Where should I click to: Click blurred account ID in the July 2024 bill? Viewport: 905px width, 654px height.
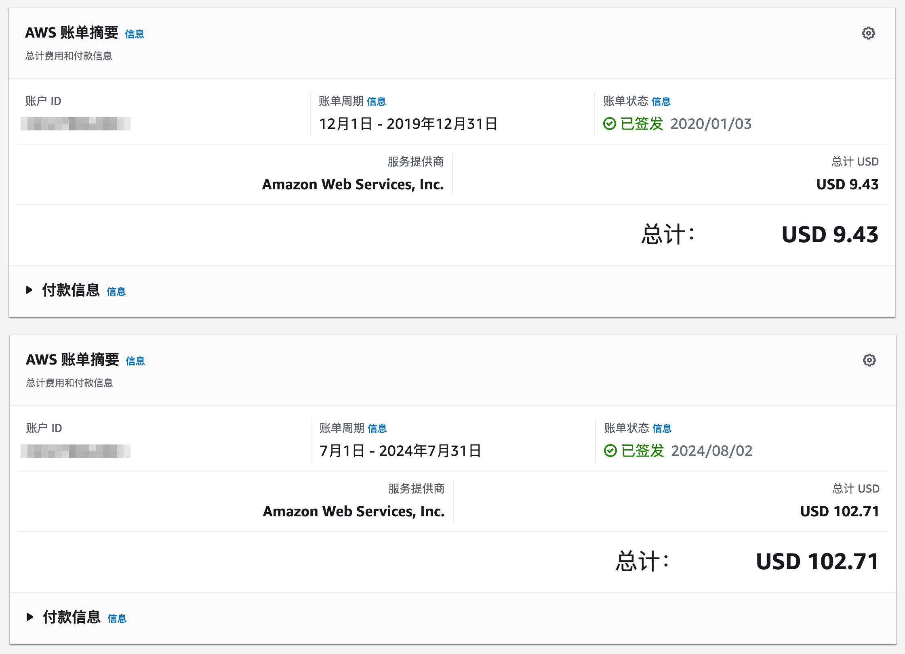76,451
